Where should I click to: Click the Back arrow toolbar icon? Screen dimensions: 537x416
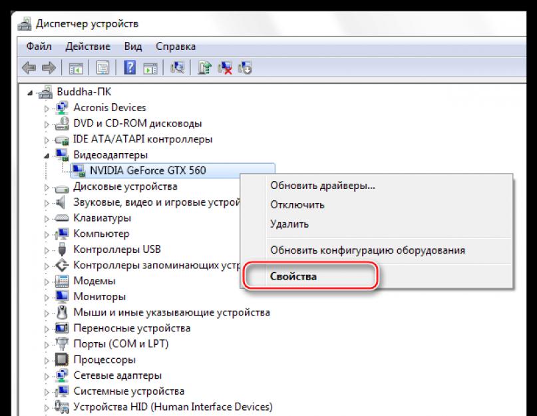pyautogui.click(x=29, y=68)
